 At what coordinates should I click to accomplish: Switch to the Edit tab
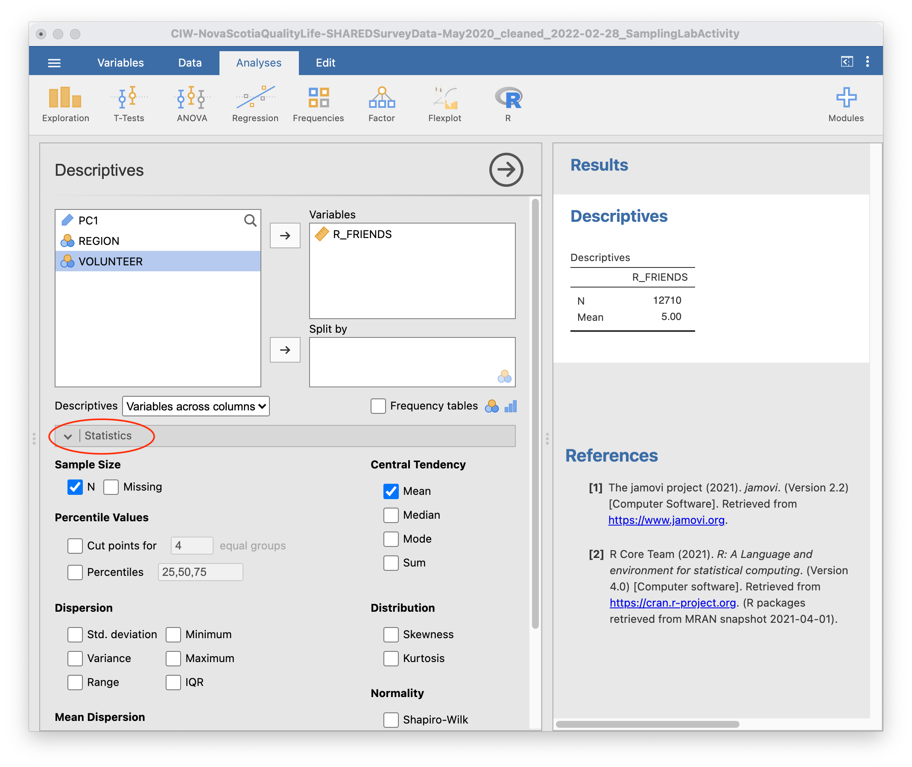325,63
